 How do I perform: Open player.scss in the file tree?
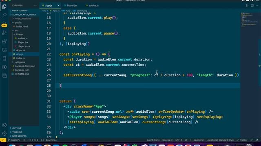click(x=24, y=46)
